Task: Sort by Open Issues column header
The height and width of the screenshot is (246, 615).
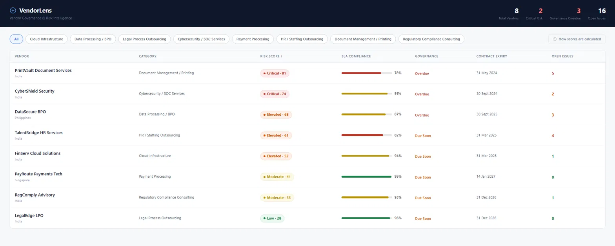Action: pyautogui.click(x=562, y=56)
